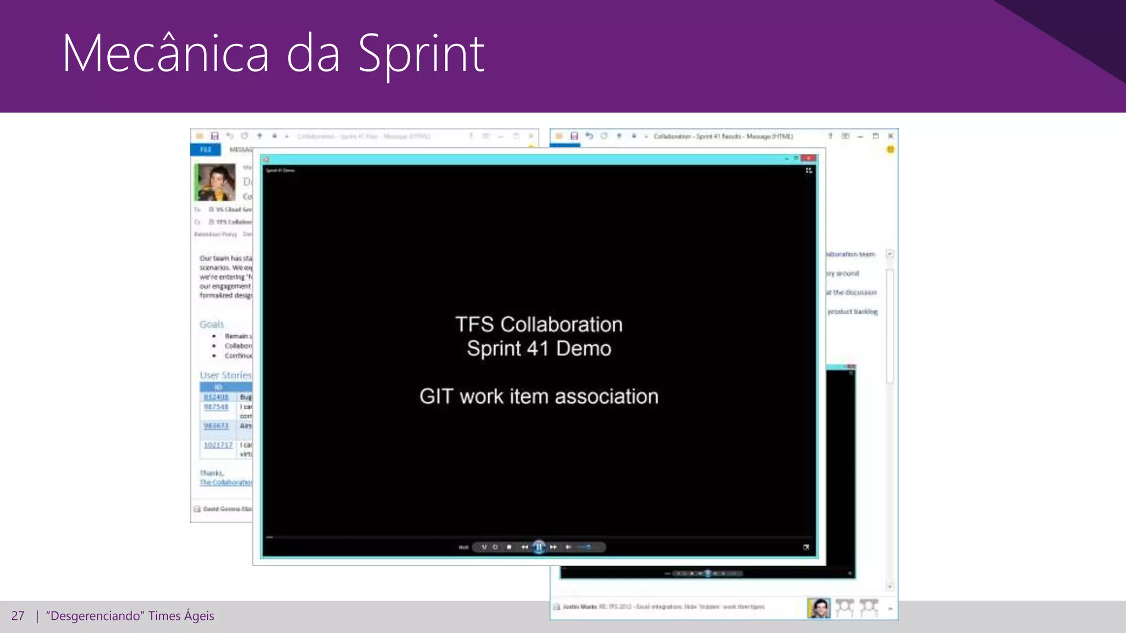The height and width of the screenshot is (633, 1126).
Task: Save the Sprint 41 Results message
Action: [x=574, y=136]
